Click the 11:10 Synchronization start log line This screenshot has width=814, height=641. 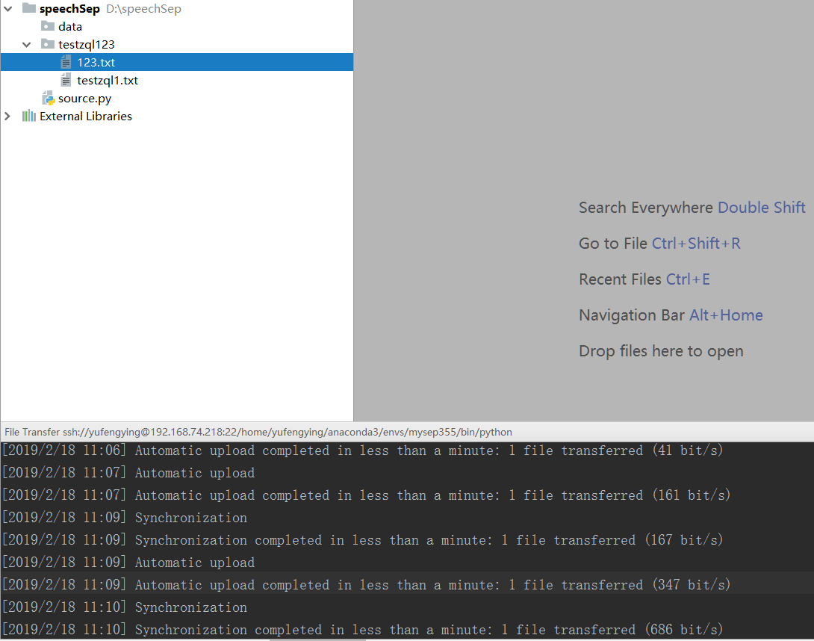[x=125, y=607]
